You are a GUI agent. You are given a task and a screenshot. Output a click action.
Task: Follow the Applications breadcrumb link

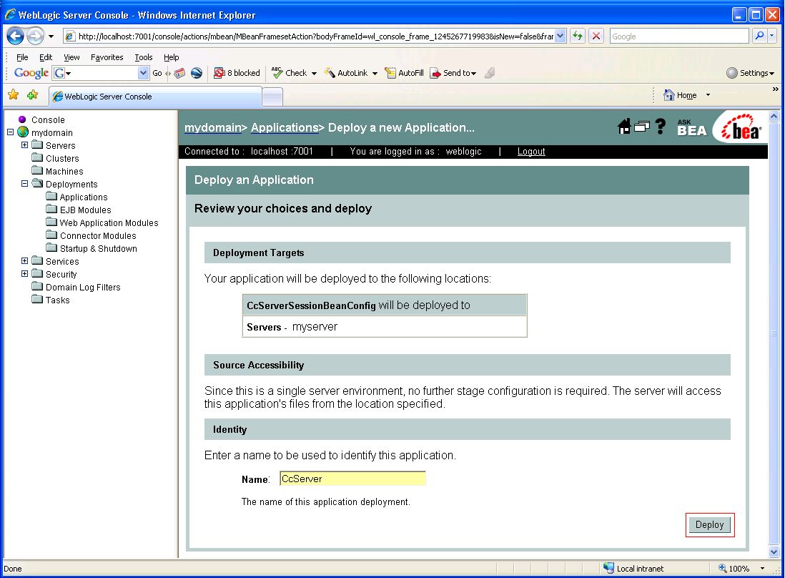point(285,128)
